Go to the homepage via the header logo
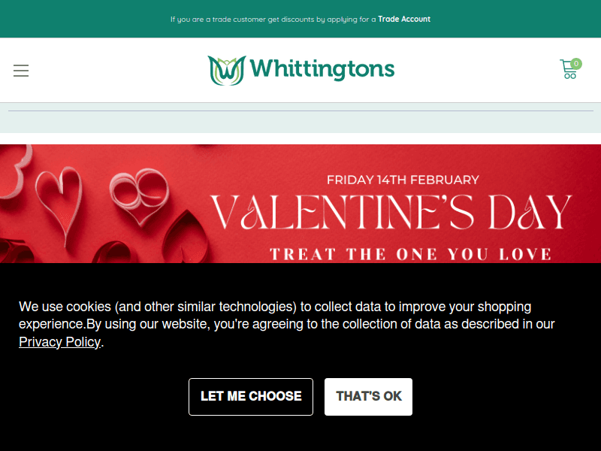Screen dimensions: 601x451 300,68
